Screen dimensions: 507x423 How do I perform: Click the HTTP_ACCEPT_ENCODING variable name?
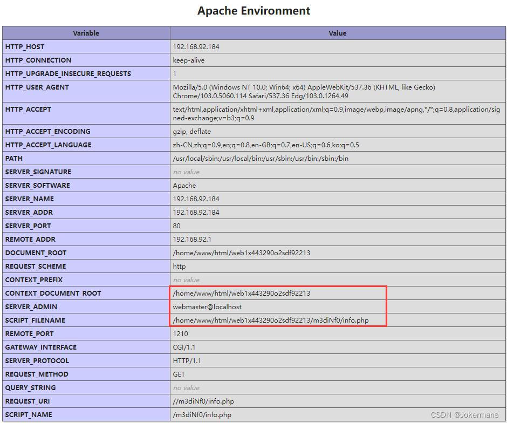(x=48, y=132)
